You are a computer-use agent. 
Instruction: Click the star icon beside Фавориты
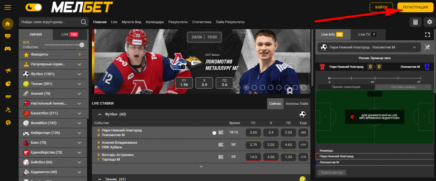[x=26, y=55]
